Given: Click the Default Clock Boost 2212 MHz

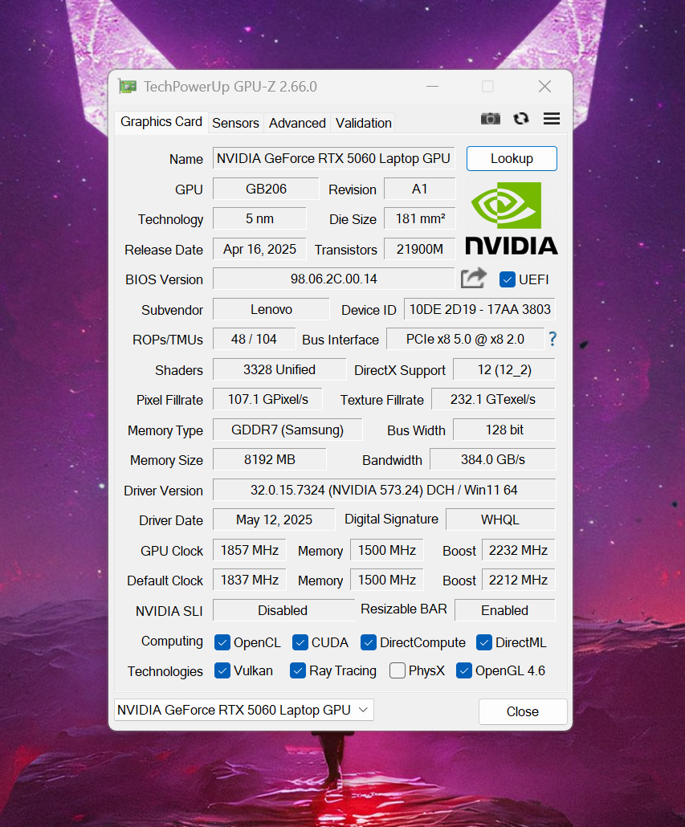Looking at the screenshot, I should (518, 580).
